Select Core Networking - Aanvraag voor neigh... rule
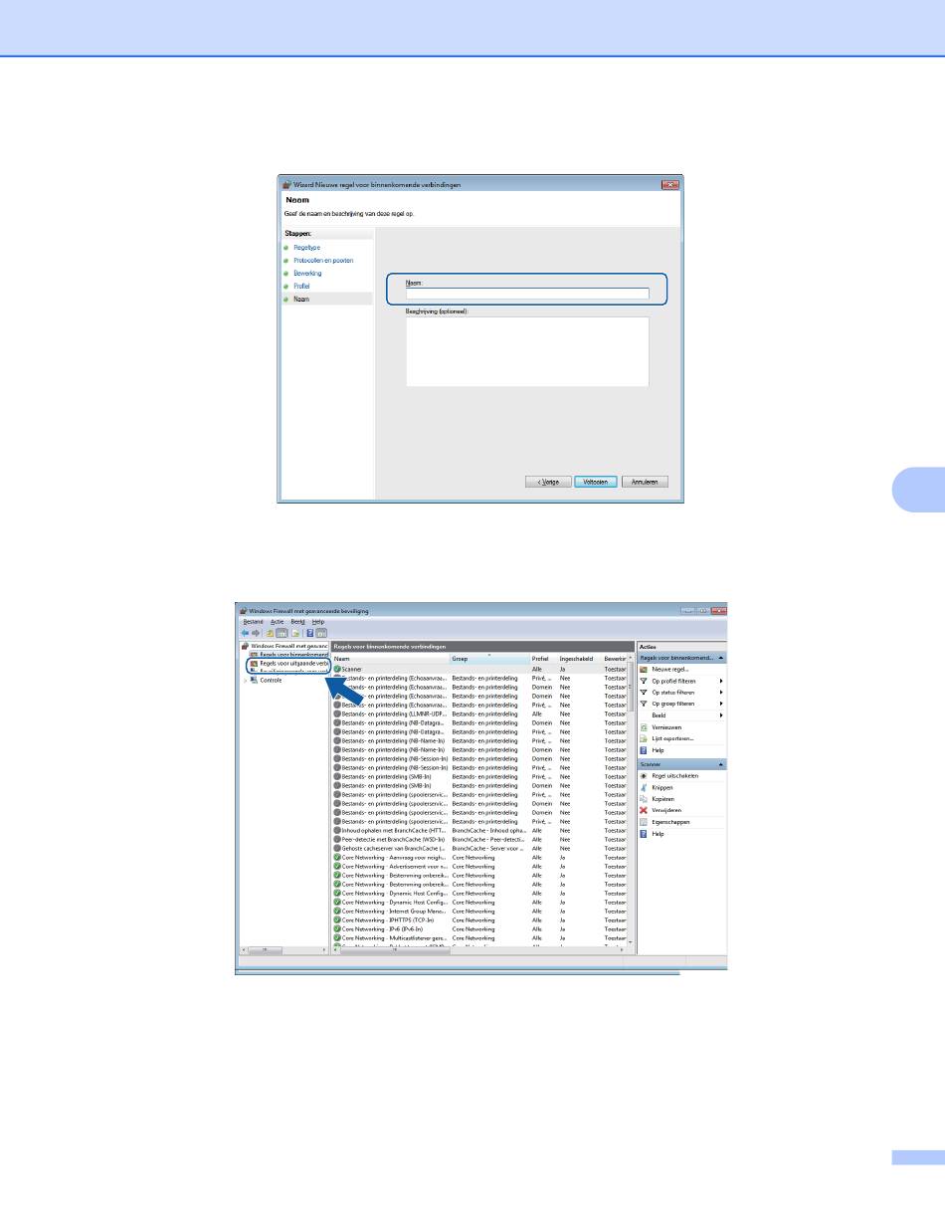Viewport: 945px width, 1220px height. coord(479,857)
